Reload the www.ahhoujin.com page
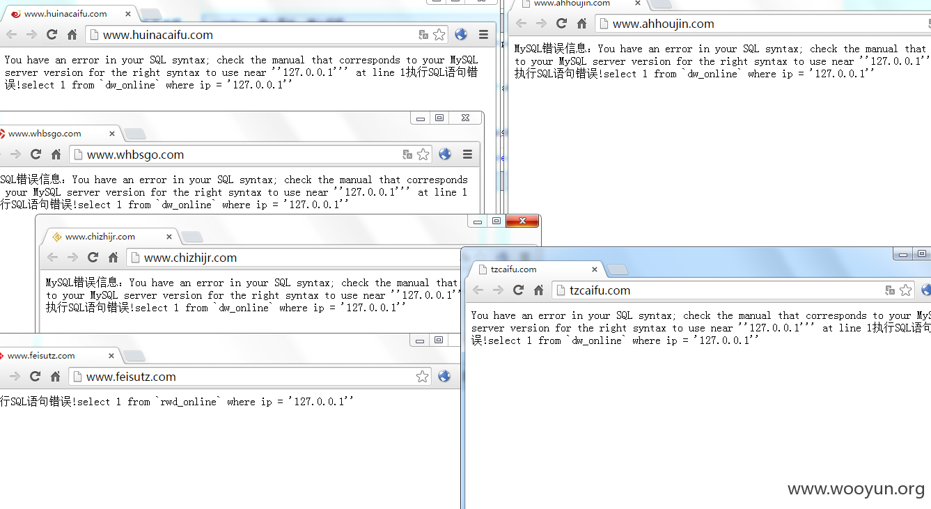 pyautogui.click(x=561, y=24)
